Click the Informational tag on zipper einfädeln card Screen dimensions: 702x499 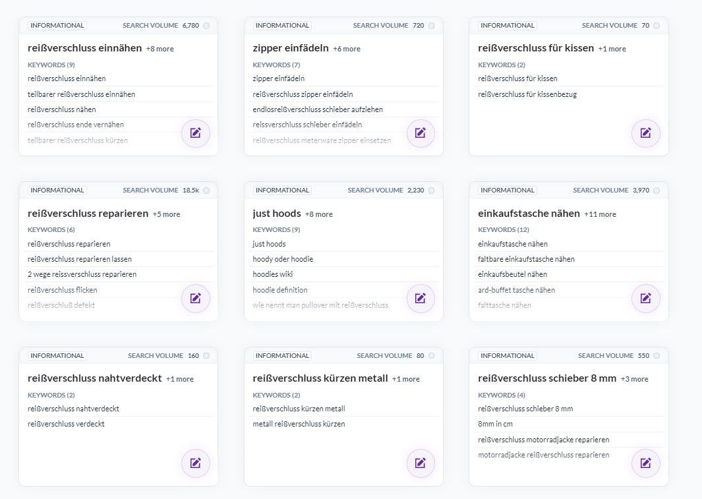(x=282, y=26)
